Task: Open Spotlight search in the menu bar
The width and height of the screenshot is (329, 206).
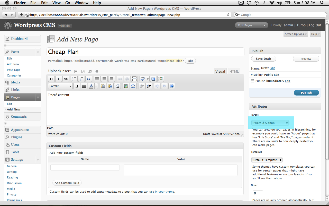Action: point(322,3)
